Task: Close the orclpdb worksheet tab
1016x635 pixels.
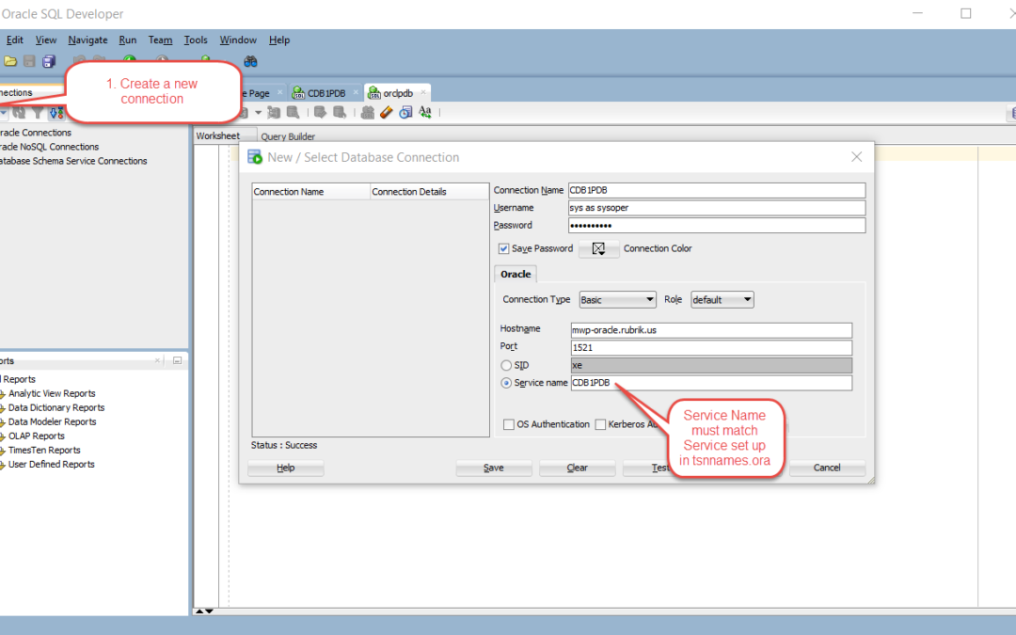Action: pos(423,92)
